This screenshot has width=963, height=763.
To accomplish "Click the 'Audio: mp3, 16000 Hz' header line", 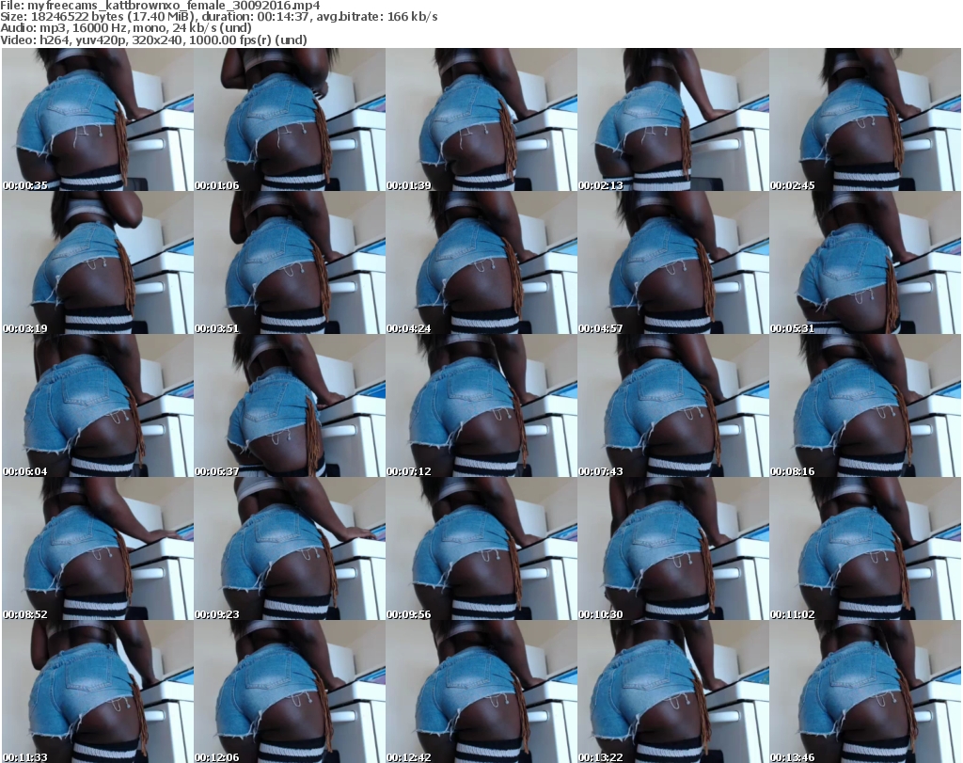I will 126,28.
